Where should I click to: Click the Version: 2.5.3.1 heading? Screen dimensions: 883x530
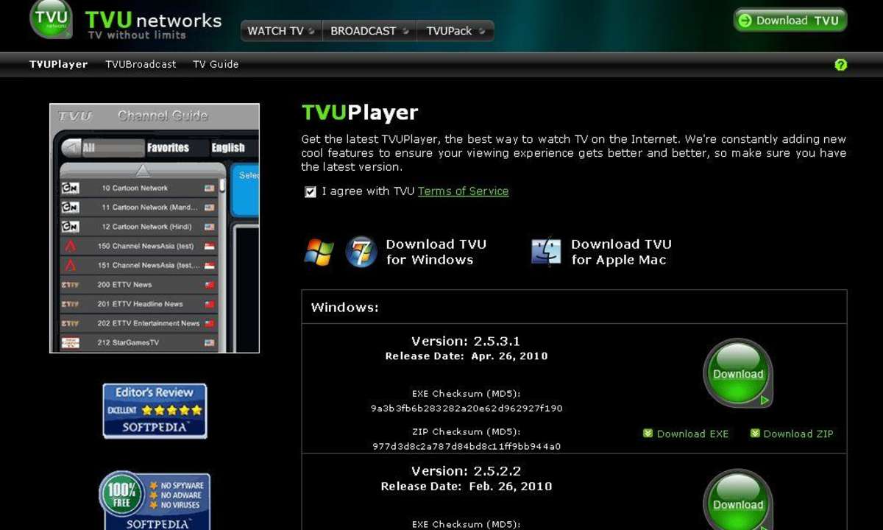coord(466,342)
